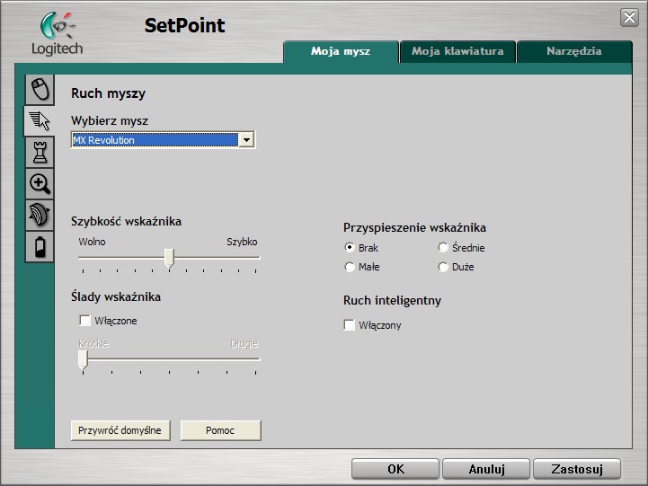The image size is (648, 486).
Task: Open the mouse button settings icon
Action: click(x=39, y=90)
